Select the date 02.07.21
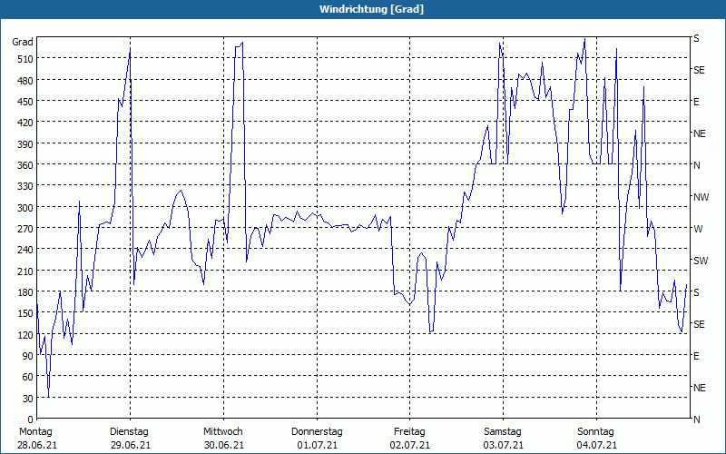726x454 pixels. [410, 446]
